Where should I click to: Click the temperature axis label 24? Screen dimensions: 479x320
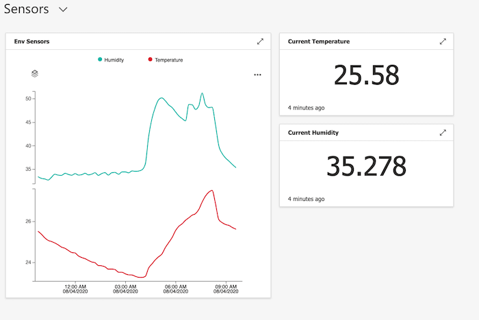click(28, 263)
